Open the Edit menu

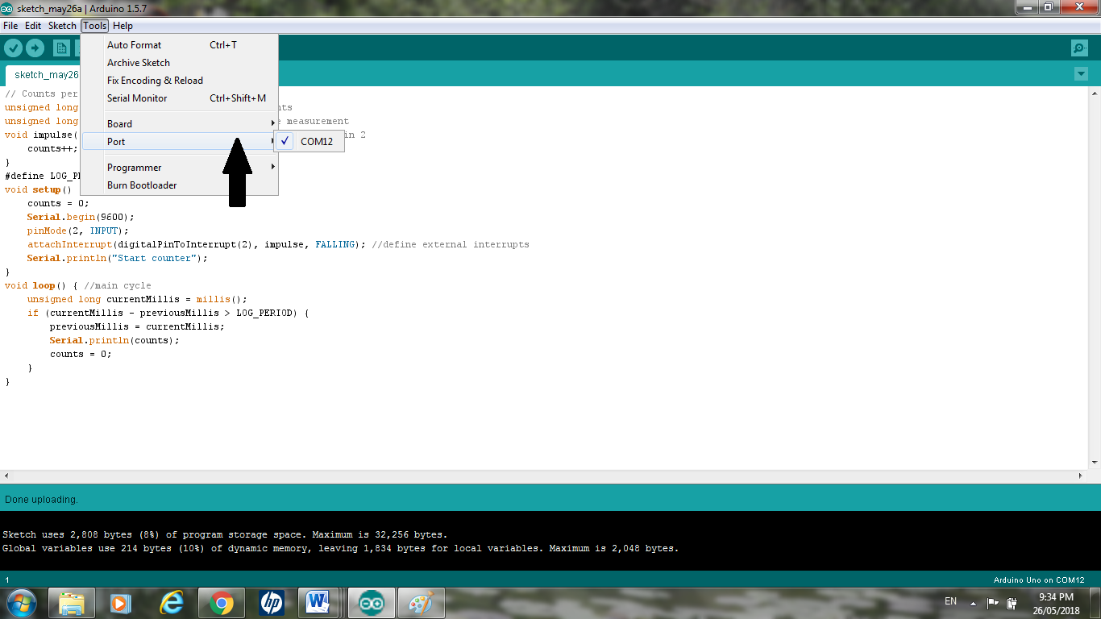33,26
